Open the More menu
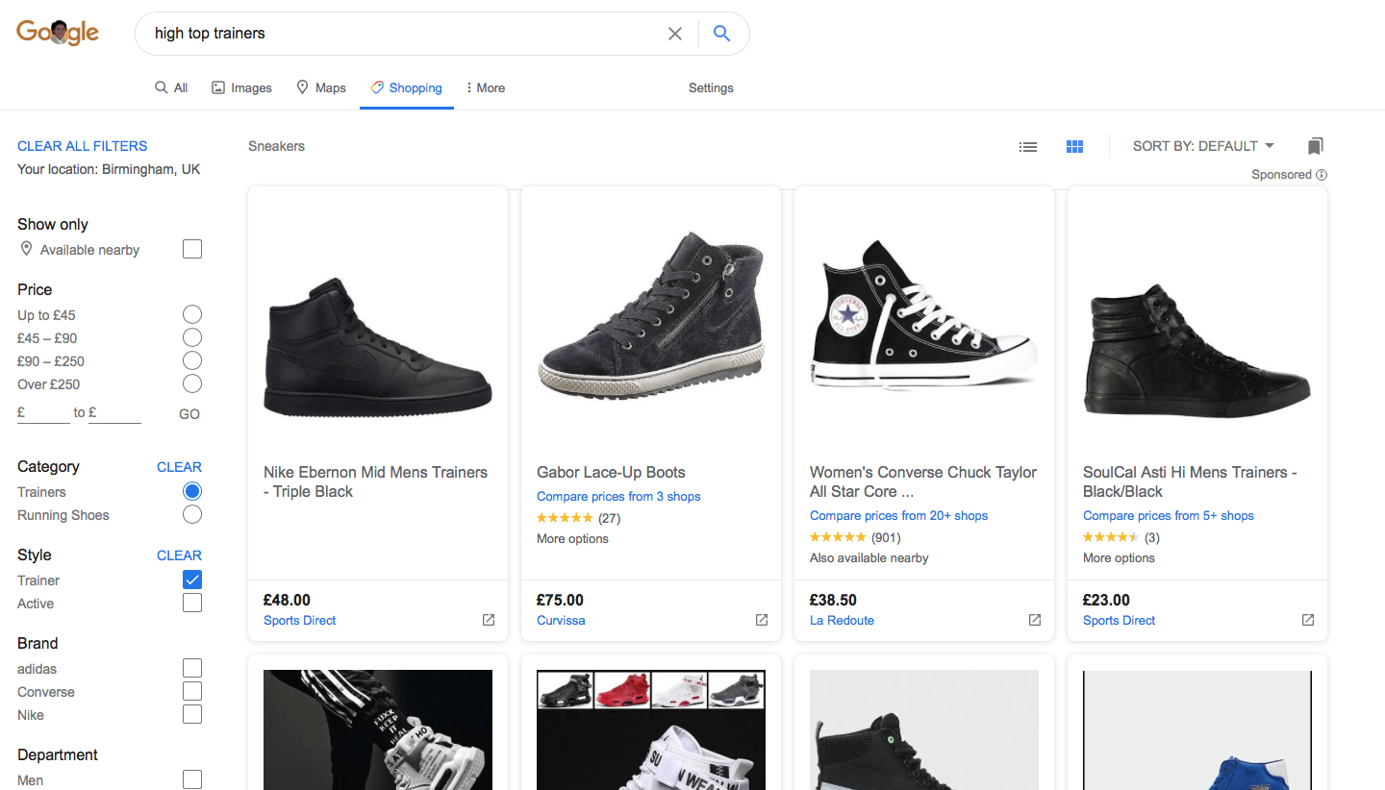The width and height of the screenshot is (1385, 790). click(x=486, y=87)
